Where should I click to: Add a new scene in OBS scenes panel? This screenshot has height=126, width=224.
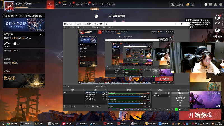(65, 106)
